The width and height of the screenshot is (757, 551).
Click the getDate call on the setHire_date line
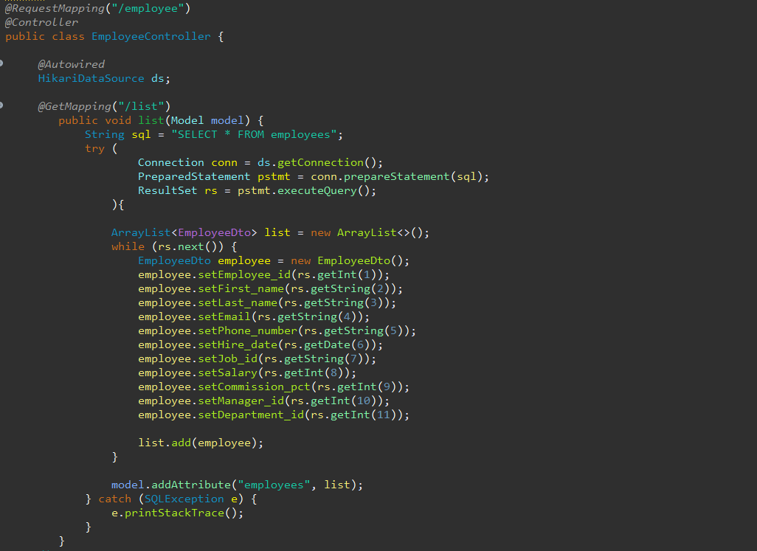click(x=327, y=344)
